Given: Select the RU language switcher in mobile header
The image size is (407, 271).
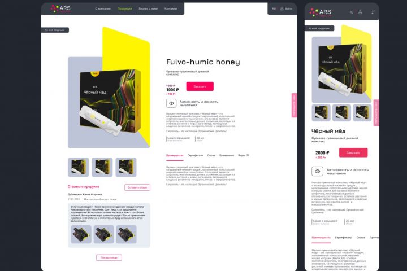Looking at the screenshot, I should tap(351, 12).
